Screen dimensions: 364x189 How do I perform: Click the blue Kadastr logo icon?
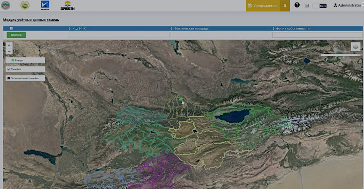pyautogui.click(x=45, y=5)
